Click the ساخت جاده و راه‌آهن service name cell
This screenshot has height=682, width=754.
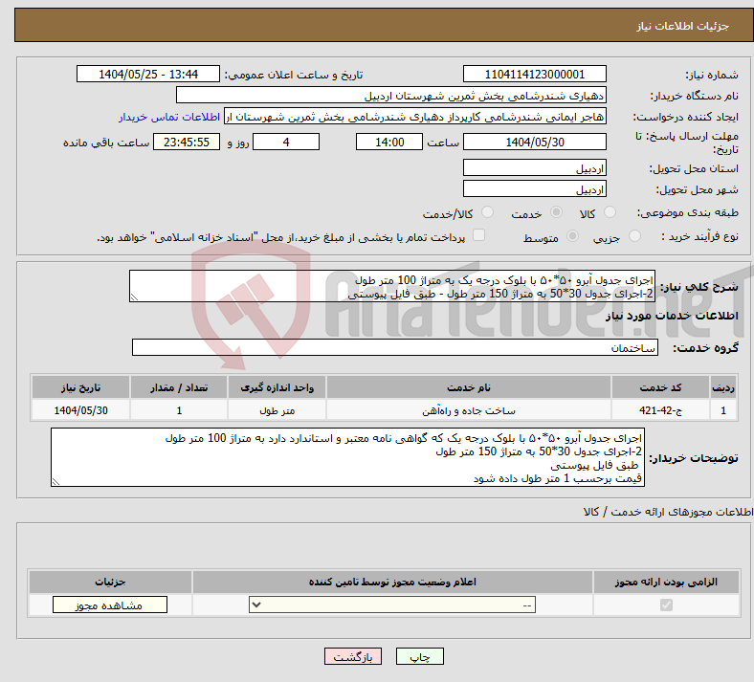(x=468, y=410)
